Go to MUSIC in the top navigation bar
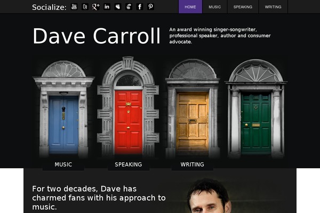320x213 pixels. tap(215, 7)
